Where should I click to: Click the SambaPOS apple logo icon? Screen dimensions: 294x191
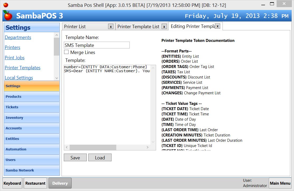7,16
